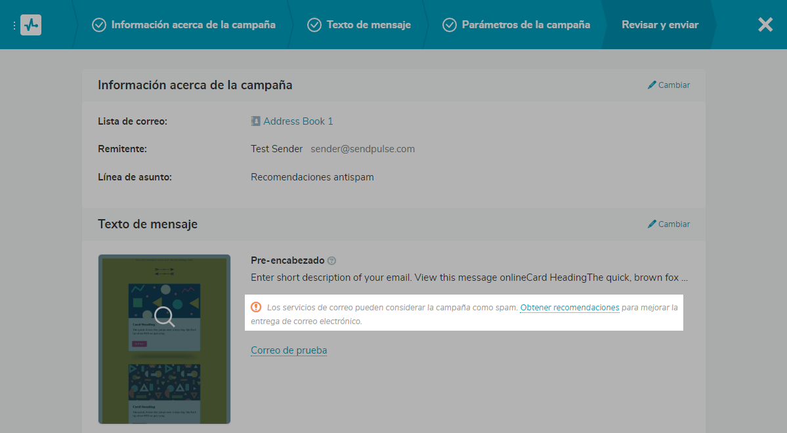Open the Address Book 1 mailing list link

298,121
